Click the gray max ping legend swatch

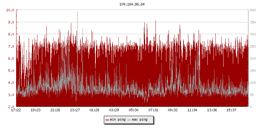129,120
